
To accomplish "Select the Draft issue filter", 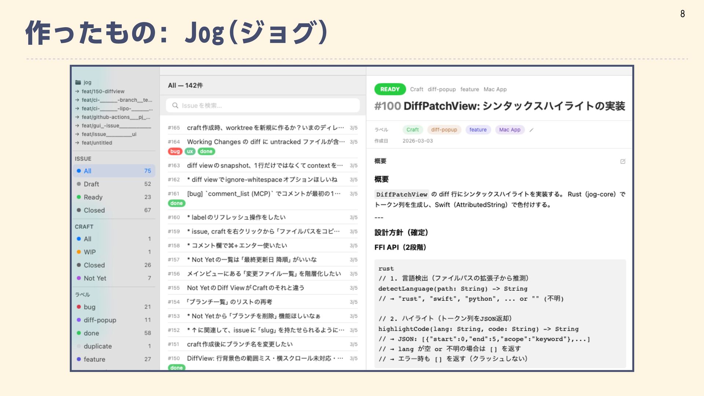I will coord(91,184).
